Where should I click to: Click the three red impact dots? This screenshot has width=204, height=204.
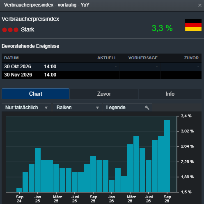click(x=10, y=30)
